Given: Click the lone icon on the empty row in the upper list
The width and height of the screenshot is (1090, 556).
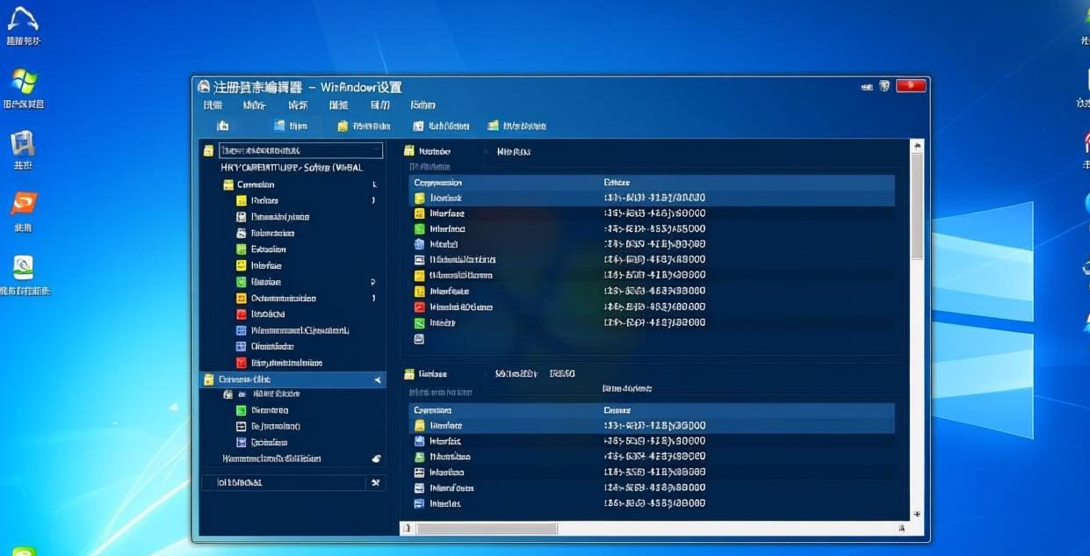Looking at the screenshot, I should point(419,338).
